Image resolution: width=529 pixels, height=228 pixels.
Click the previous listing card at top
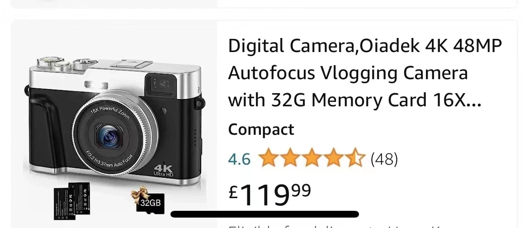coord(264,3)
